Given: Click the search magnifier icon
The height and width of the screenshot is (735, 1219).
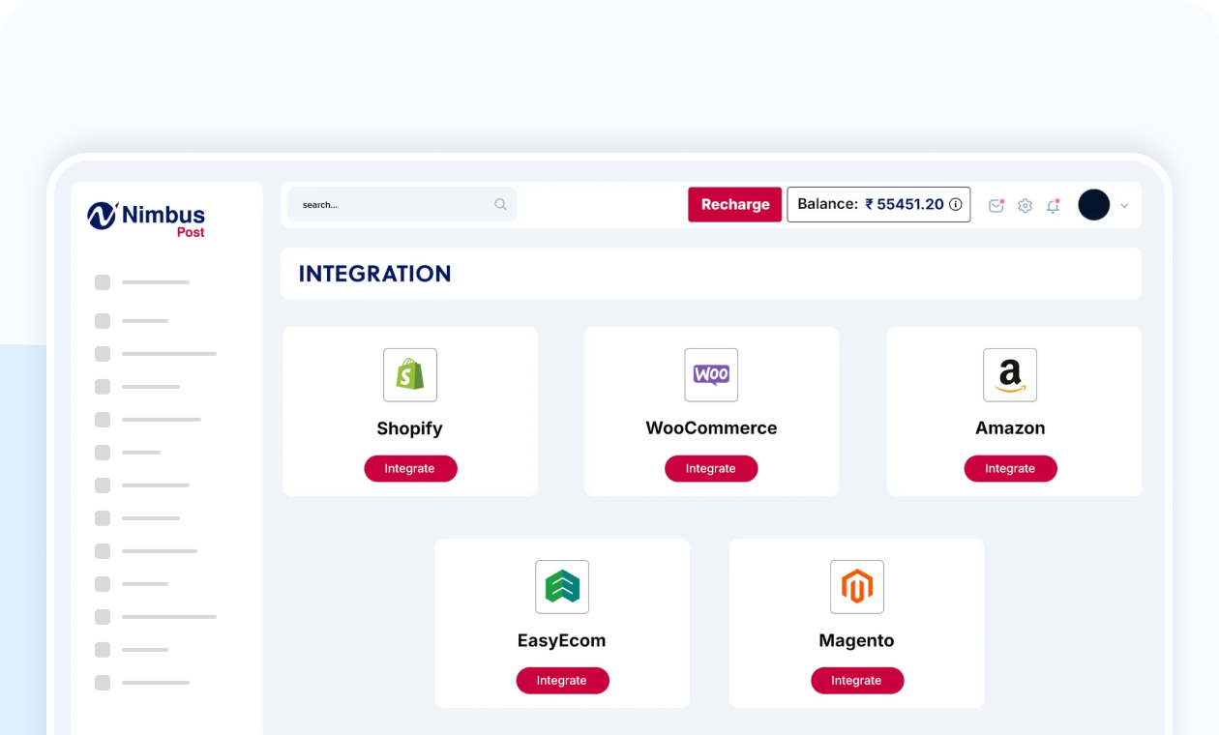Looking at the screenshot, I should pos(500,204).
